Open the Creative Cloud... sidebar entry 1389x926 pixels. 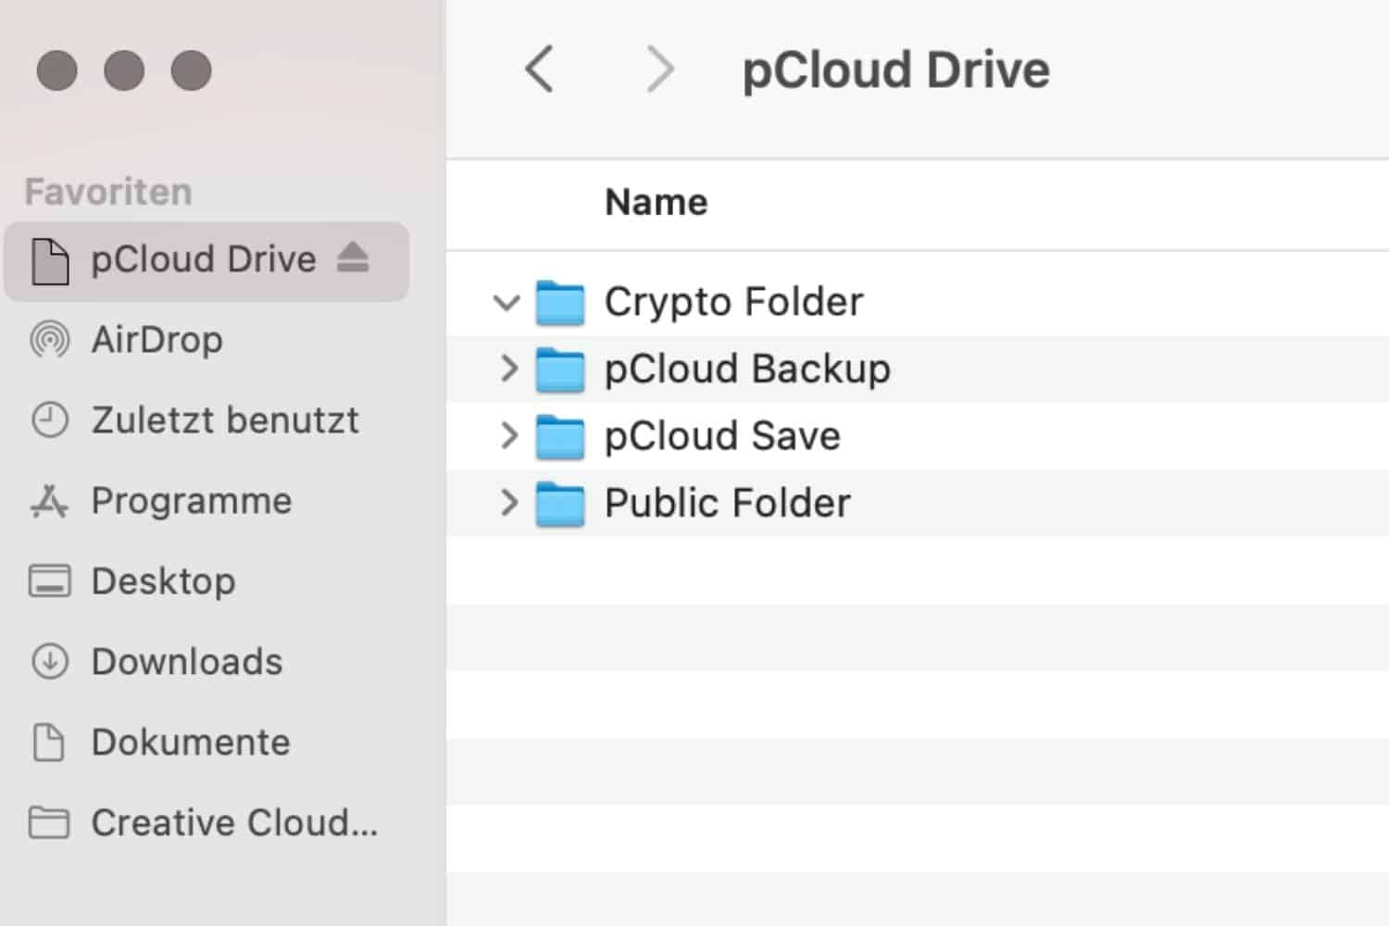click(234, 822)
